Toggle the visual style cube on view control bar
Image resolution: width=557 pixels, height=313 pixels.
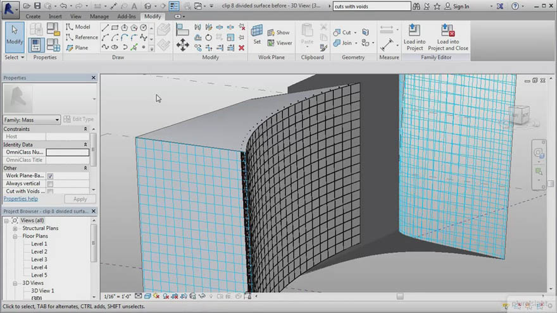(147, 296)
